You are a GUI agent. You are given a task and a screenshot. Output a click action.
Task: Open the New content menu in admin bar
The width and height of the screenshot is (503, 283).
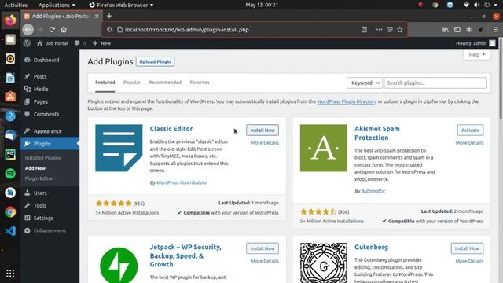(101, 43)
